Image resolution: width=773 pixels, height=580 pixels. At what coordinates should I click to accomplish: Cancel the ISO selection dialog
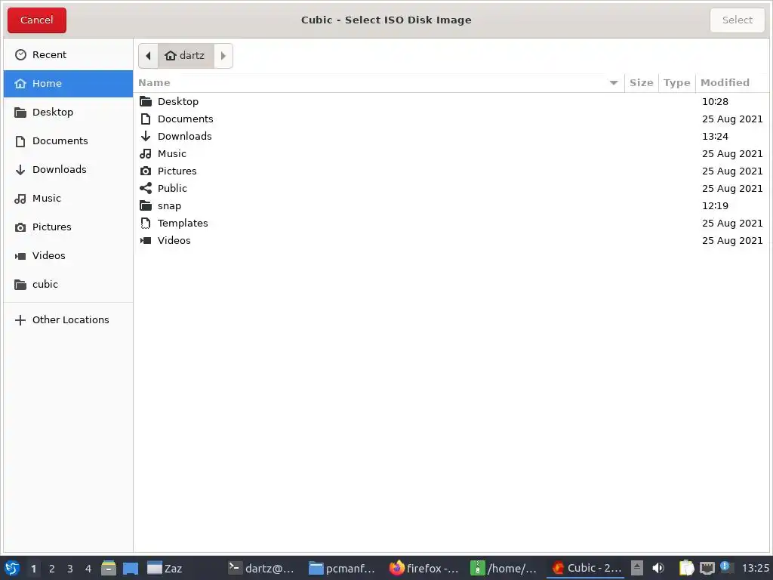36,20
